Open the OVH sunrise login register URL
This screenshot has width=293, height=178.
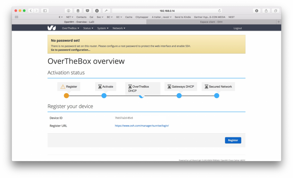point(142,126)
